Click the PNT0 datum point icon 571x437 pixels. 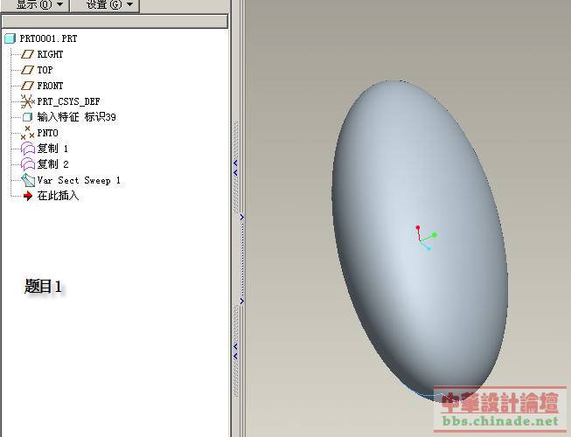27,133
